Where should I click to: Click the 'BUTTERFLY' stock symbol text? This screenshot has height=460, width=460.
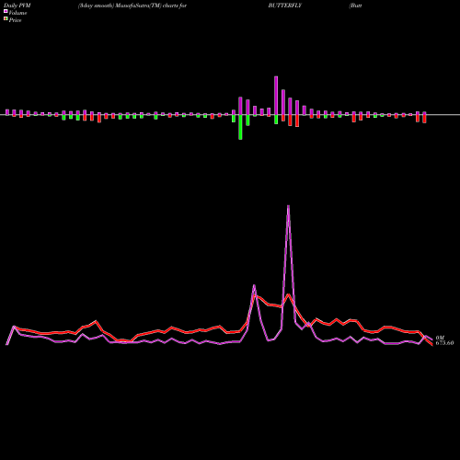click(x=285, y=6)
